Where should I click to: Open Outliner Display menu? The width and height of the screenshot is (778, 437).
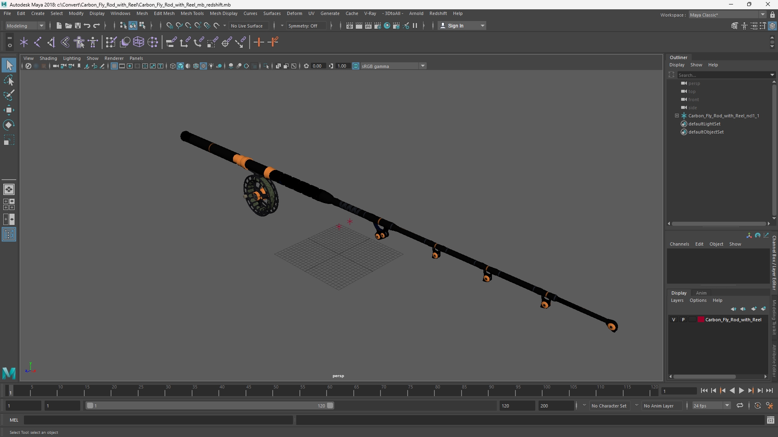[x=677, y=65]
